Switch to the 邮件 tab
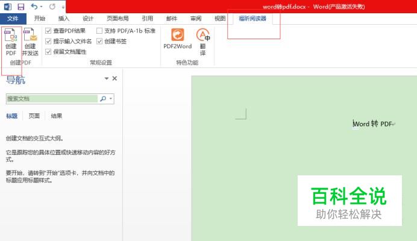Viewport: 417px width, 241px height. pyautogui.click(x=172, y=18)
